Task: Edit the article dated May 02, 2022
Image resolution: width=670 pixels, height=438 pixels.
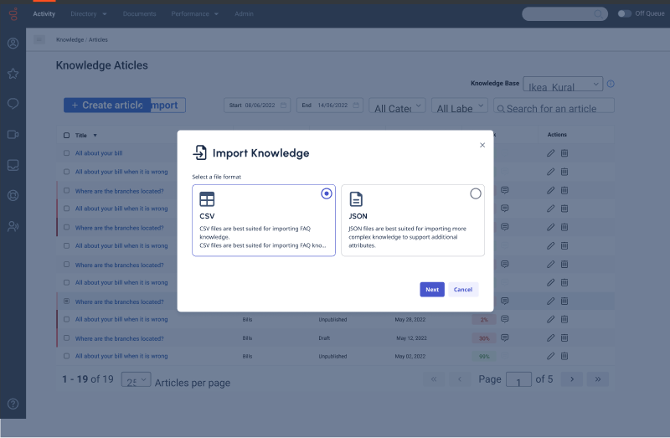Action: coord(551,356)
